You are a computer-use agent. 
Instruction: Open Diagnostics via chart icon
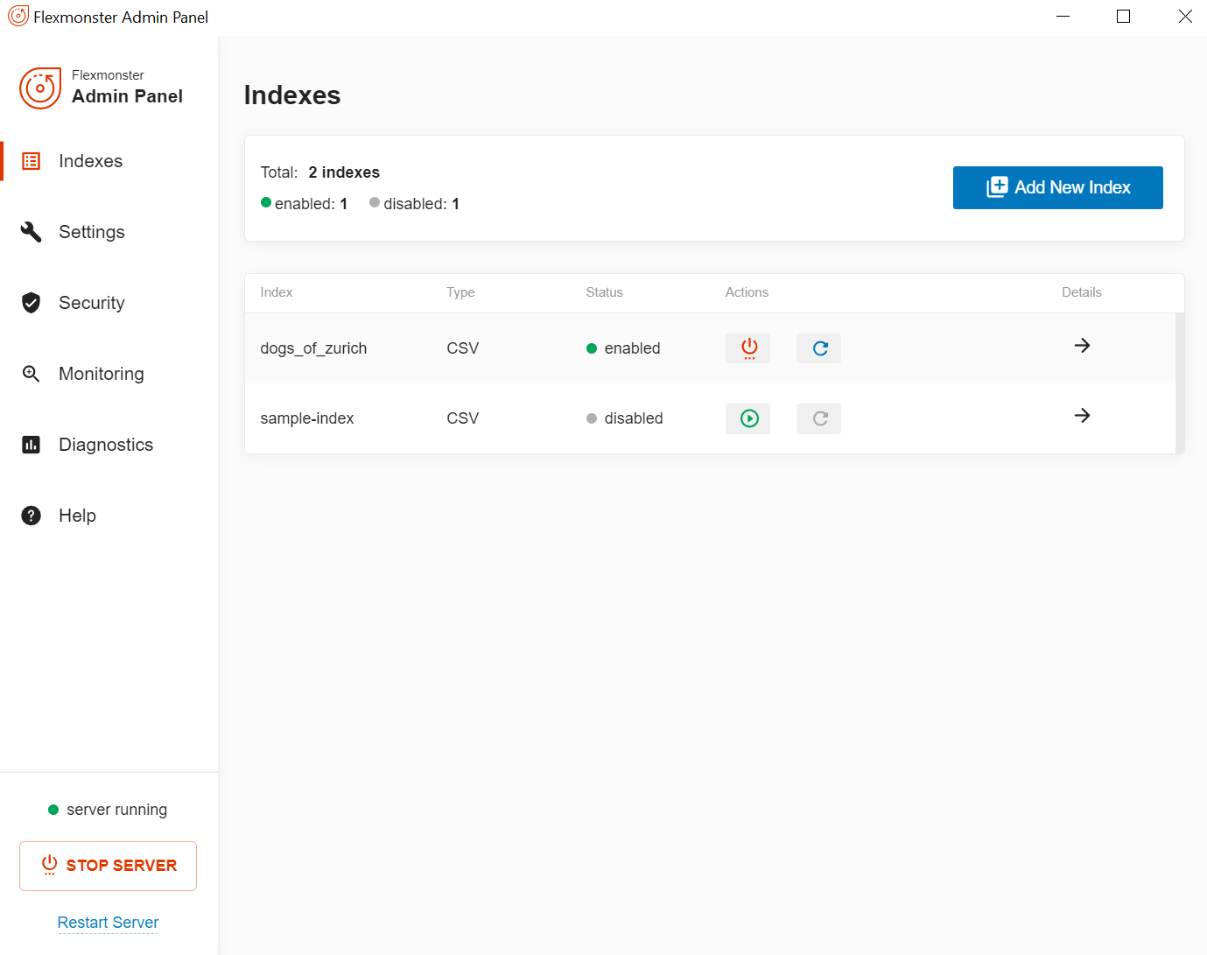coord(31,444)
